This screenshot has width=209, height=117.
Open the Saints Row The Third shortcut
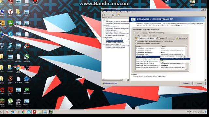coord(19,102)
